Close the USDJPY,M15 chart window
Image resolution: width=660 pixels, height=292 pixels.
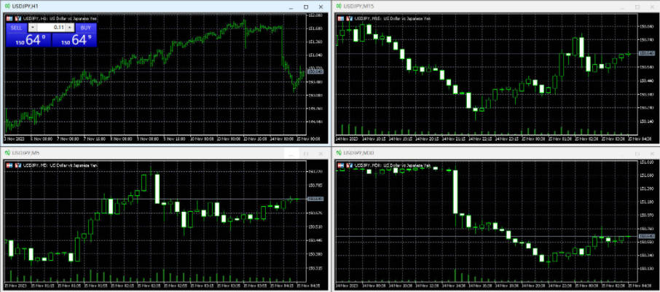[651, 7]
